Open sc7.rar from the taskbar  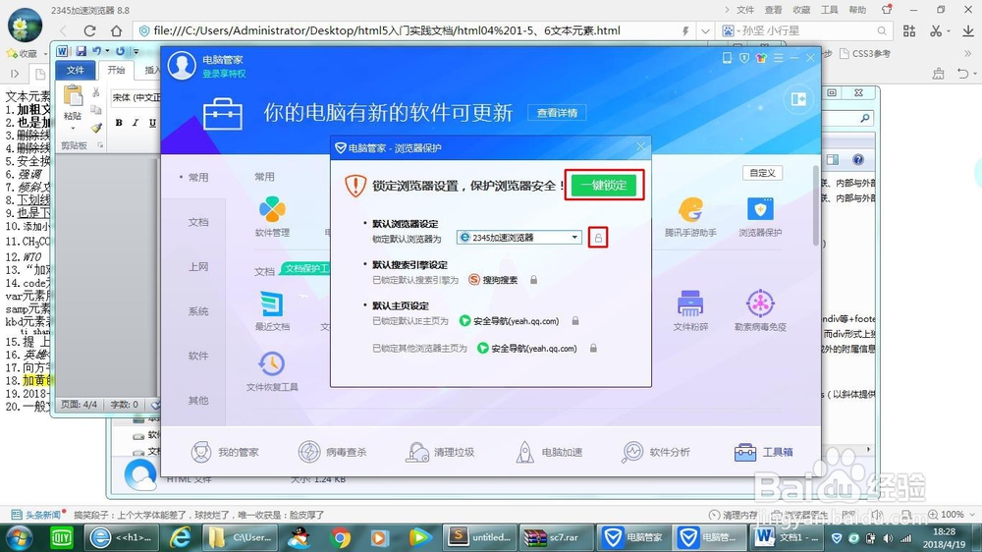point(556,537)
